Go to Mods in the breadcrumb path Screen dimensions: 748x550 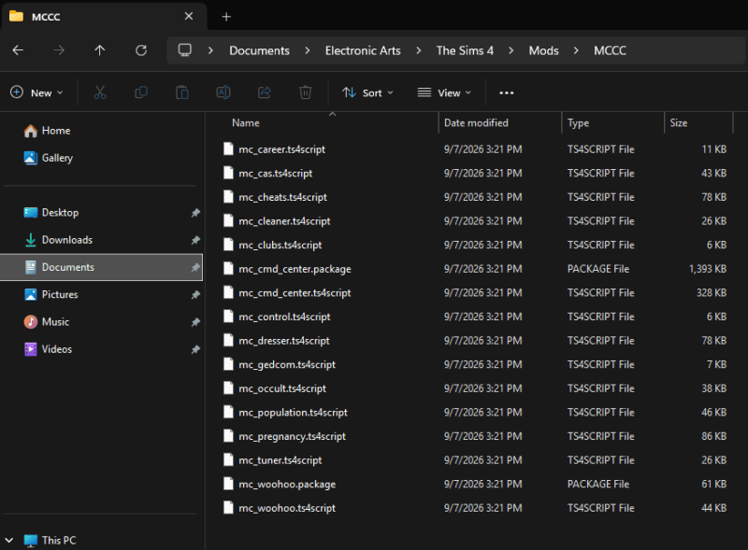click(543, 50)
